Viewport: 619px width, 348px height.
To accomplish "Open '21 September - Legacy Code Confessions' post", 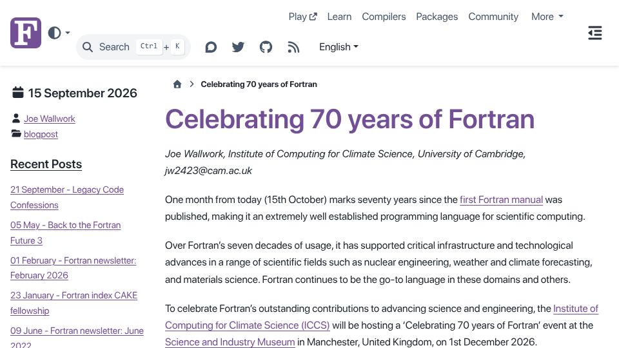I will pyautogui.click(x=67, y=197).
